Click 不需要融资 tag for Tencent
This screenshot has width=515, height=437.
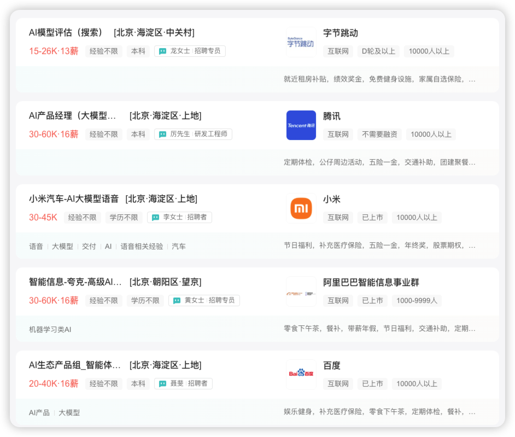click(x=379, y=135)
